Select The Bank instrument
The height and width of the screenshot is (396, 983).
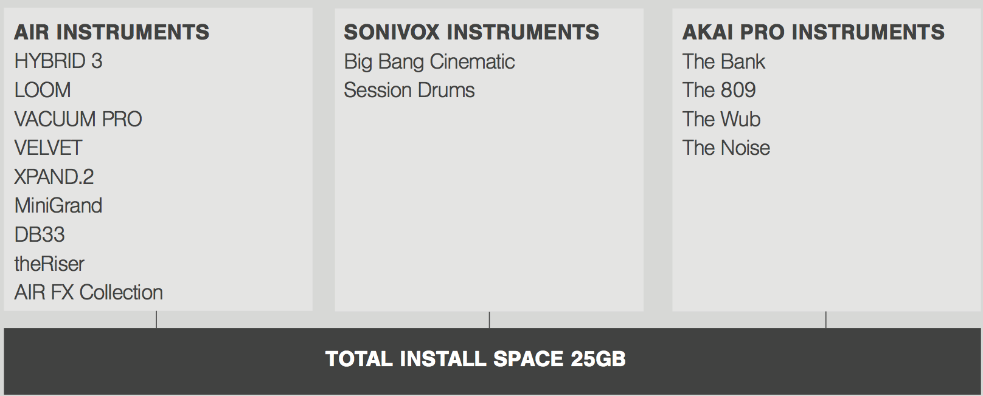724,61
